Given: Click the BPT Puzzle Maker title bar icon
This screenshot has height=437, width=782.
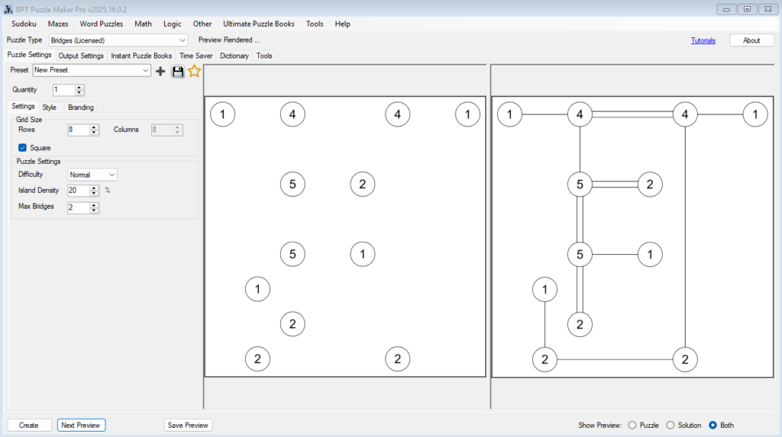Looking at the screenshot, I should 8,8.
